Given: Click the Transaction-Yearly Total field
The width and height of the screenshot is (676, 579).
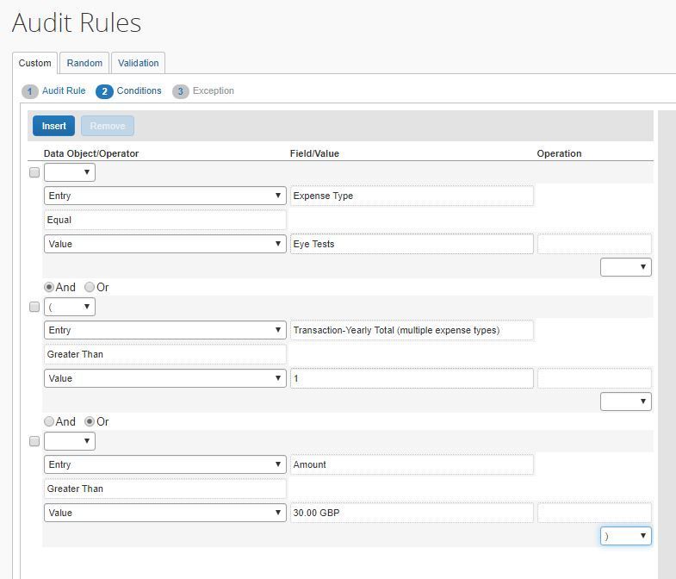Looking at the screenshot, I should 412,330.
